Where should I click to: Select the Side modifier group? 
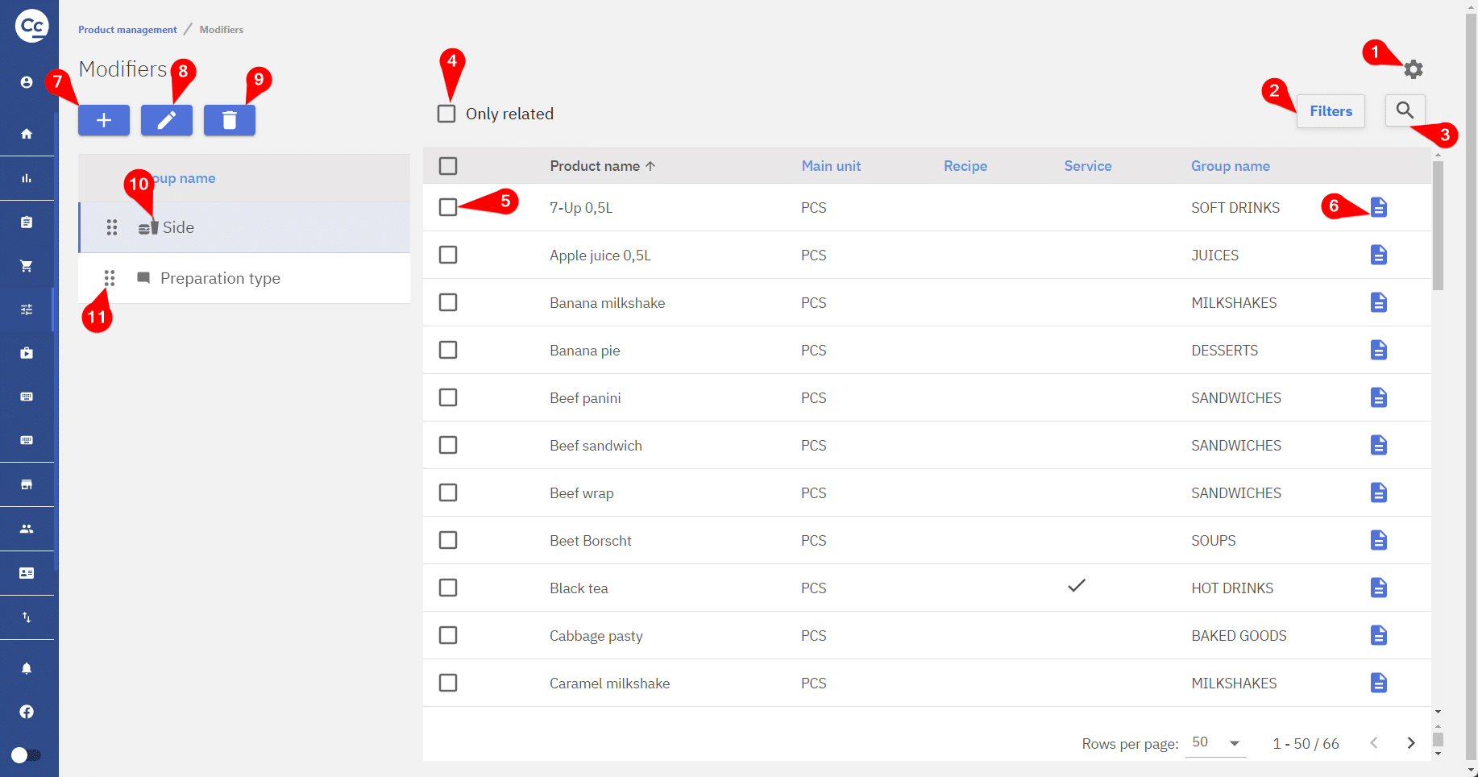pos(178,228)
